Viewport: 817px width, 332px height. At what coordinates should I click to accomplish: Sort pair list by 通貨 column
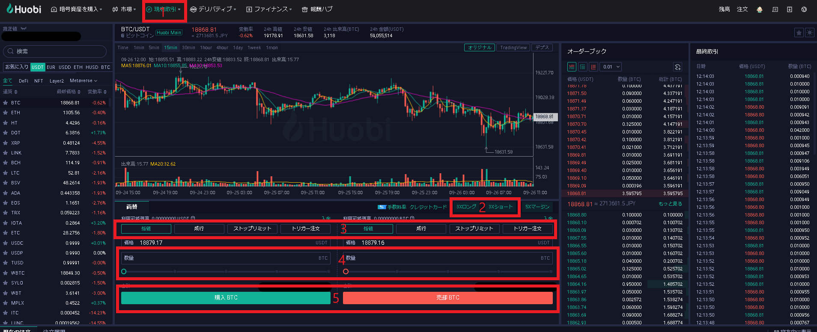[10, 92]
